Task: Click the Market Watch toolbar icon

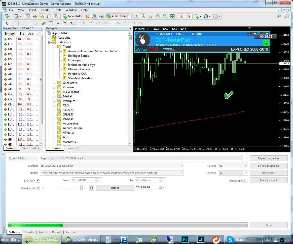Action: point(28,16)
